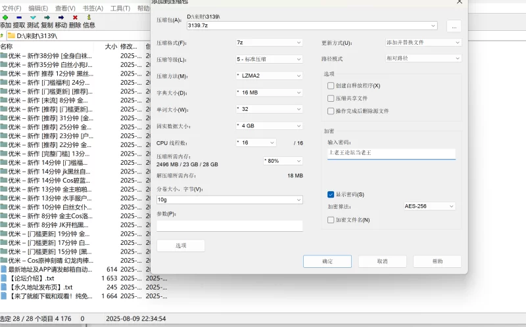
Task: Click the 取消 button
Action: [x=383, y=261]
